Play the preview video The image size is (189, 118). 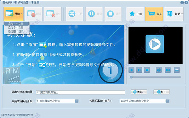pyautogui.click(x=131, y=70)
